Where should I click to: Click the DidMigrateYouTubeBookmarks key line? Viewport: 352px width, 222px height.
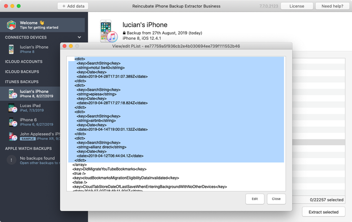[x=109, y=169]
